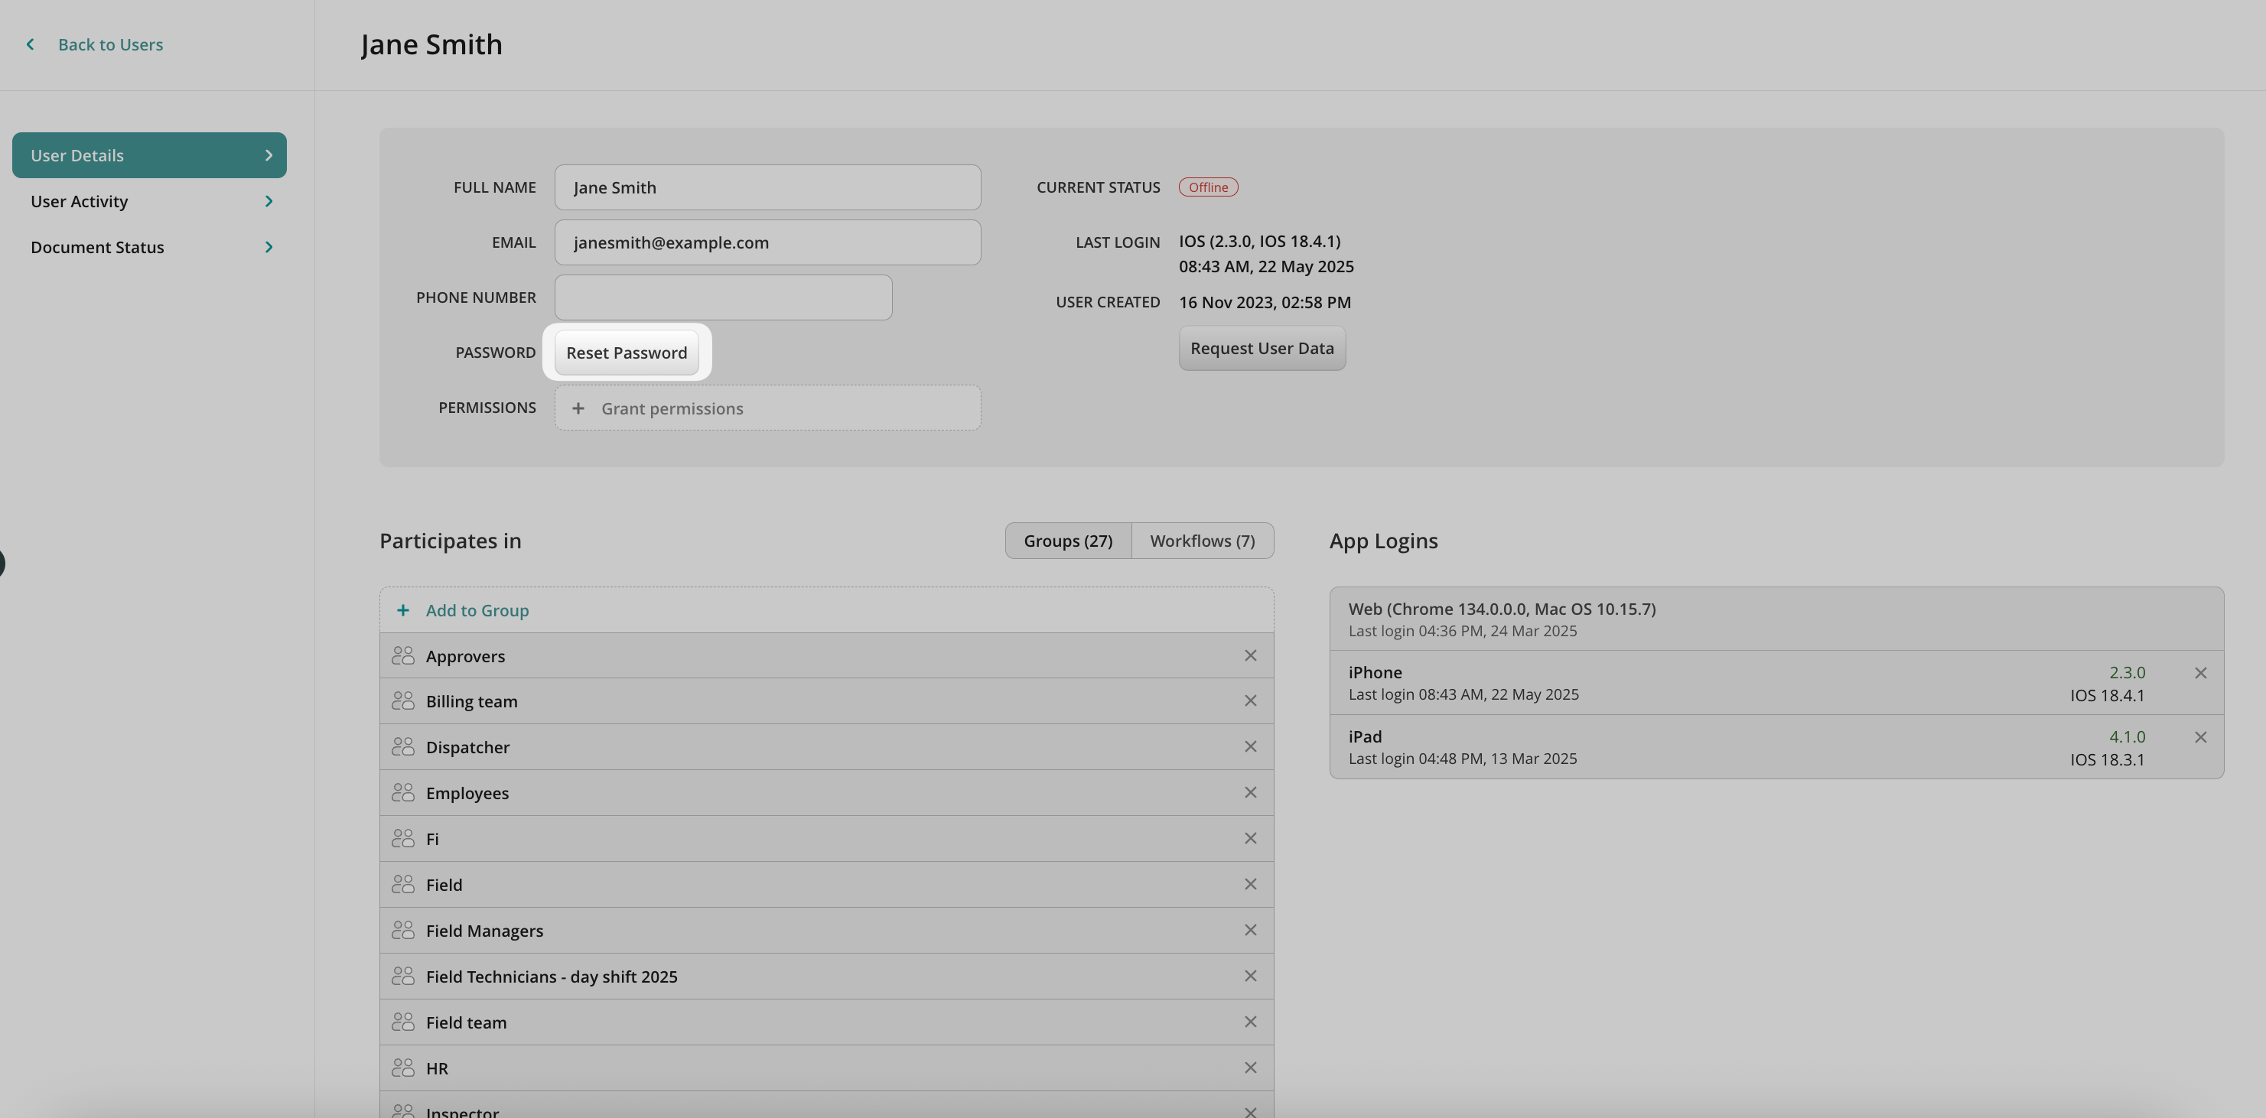Click plus icon in Grant permissions

point(578,408)
